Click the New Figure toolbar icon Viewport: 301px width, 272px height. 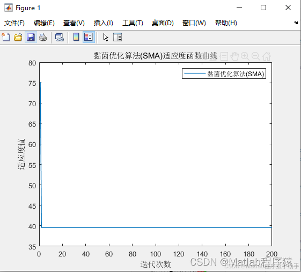pos(6,37)
